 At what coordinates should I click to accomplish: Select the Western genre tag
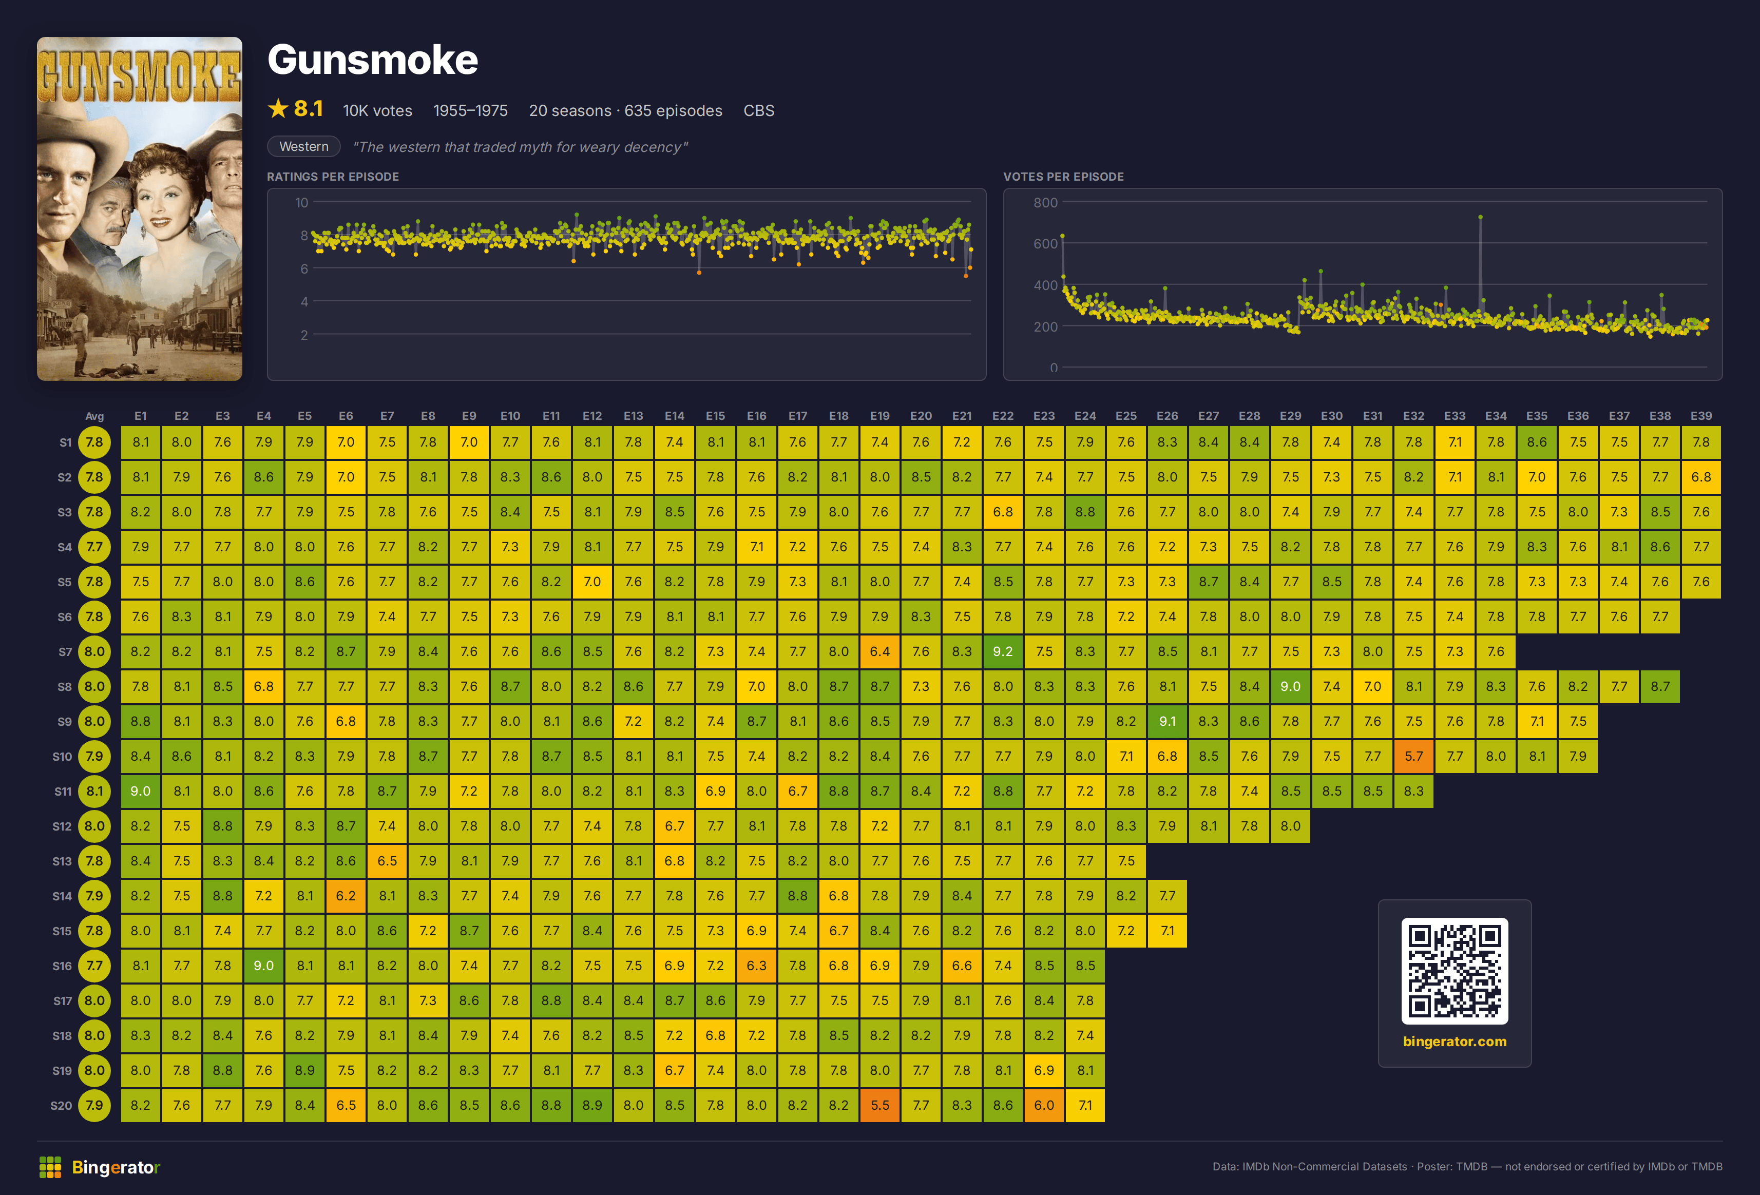click(303, 146)
